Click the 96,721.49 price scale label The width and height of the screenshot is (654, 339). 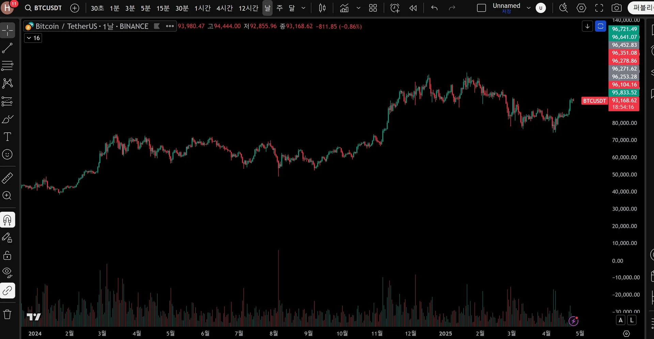[x=624, y=29]
